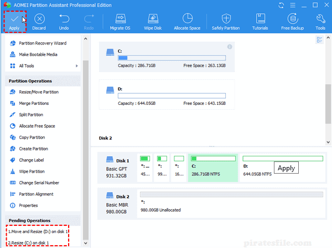Select Disk 2 Basic MBR header

pos(117,204)
